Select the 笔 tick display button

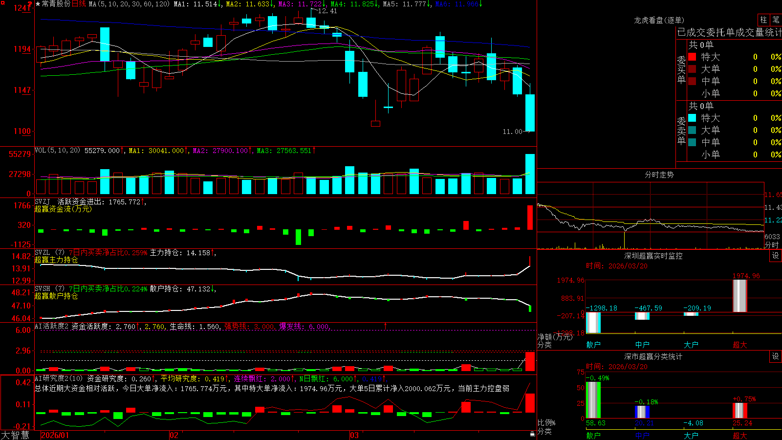(x=776, y=20)
